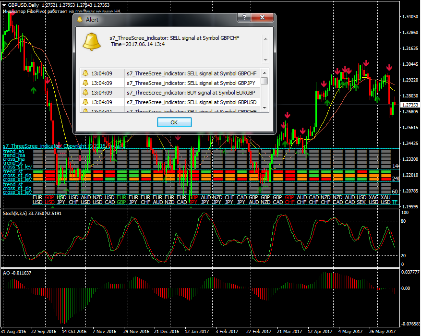This screenshot has width=421, height=336.
Task: Click up arrow of alert message text scrollbar
Action: [x=265, y=39]
